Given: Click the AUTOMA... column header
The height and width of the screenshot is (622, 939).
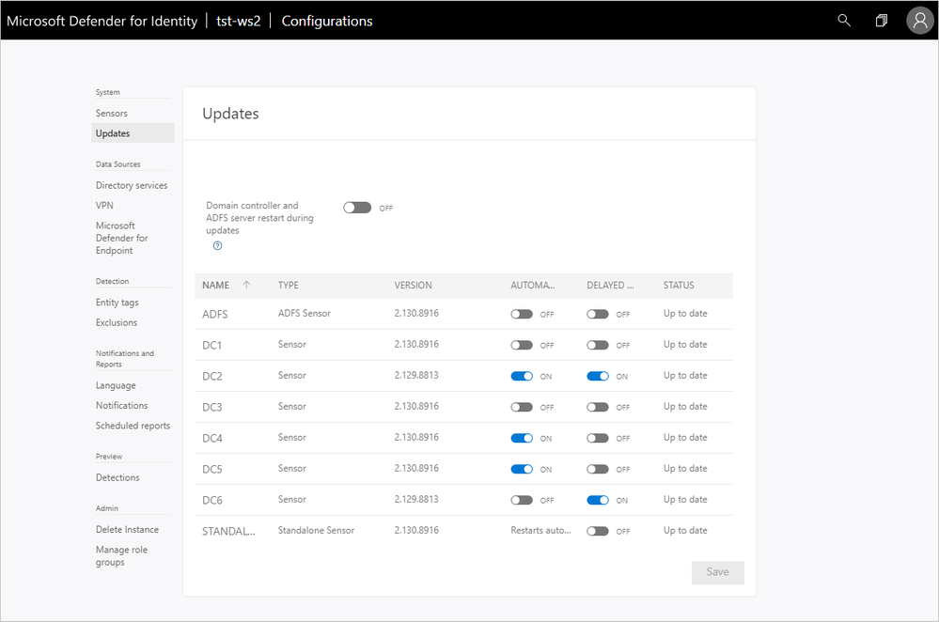Looking at the screenshot, I should [532, 285].
